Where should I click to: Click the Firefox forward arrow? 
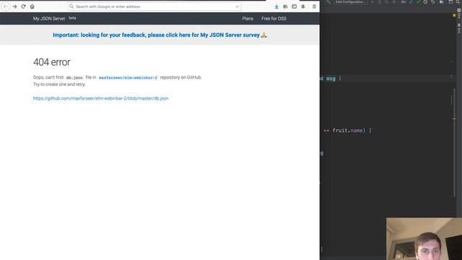click(x=14, y=6)
